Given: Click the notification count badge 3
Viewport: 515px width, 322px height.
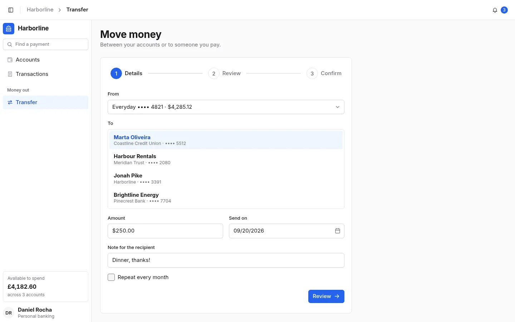Looking at the screenshot, I should click(504, 10).
